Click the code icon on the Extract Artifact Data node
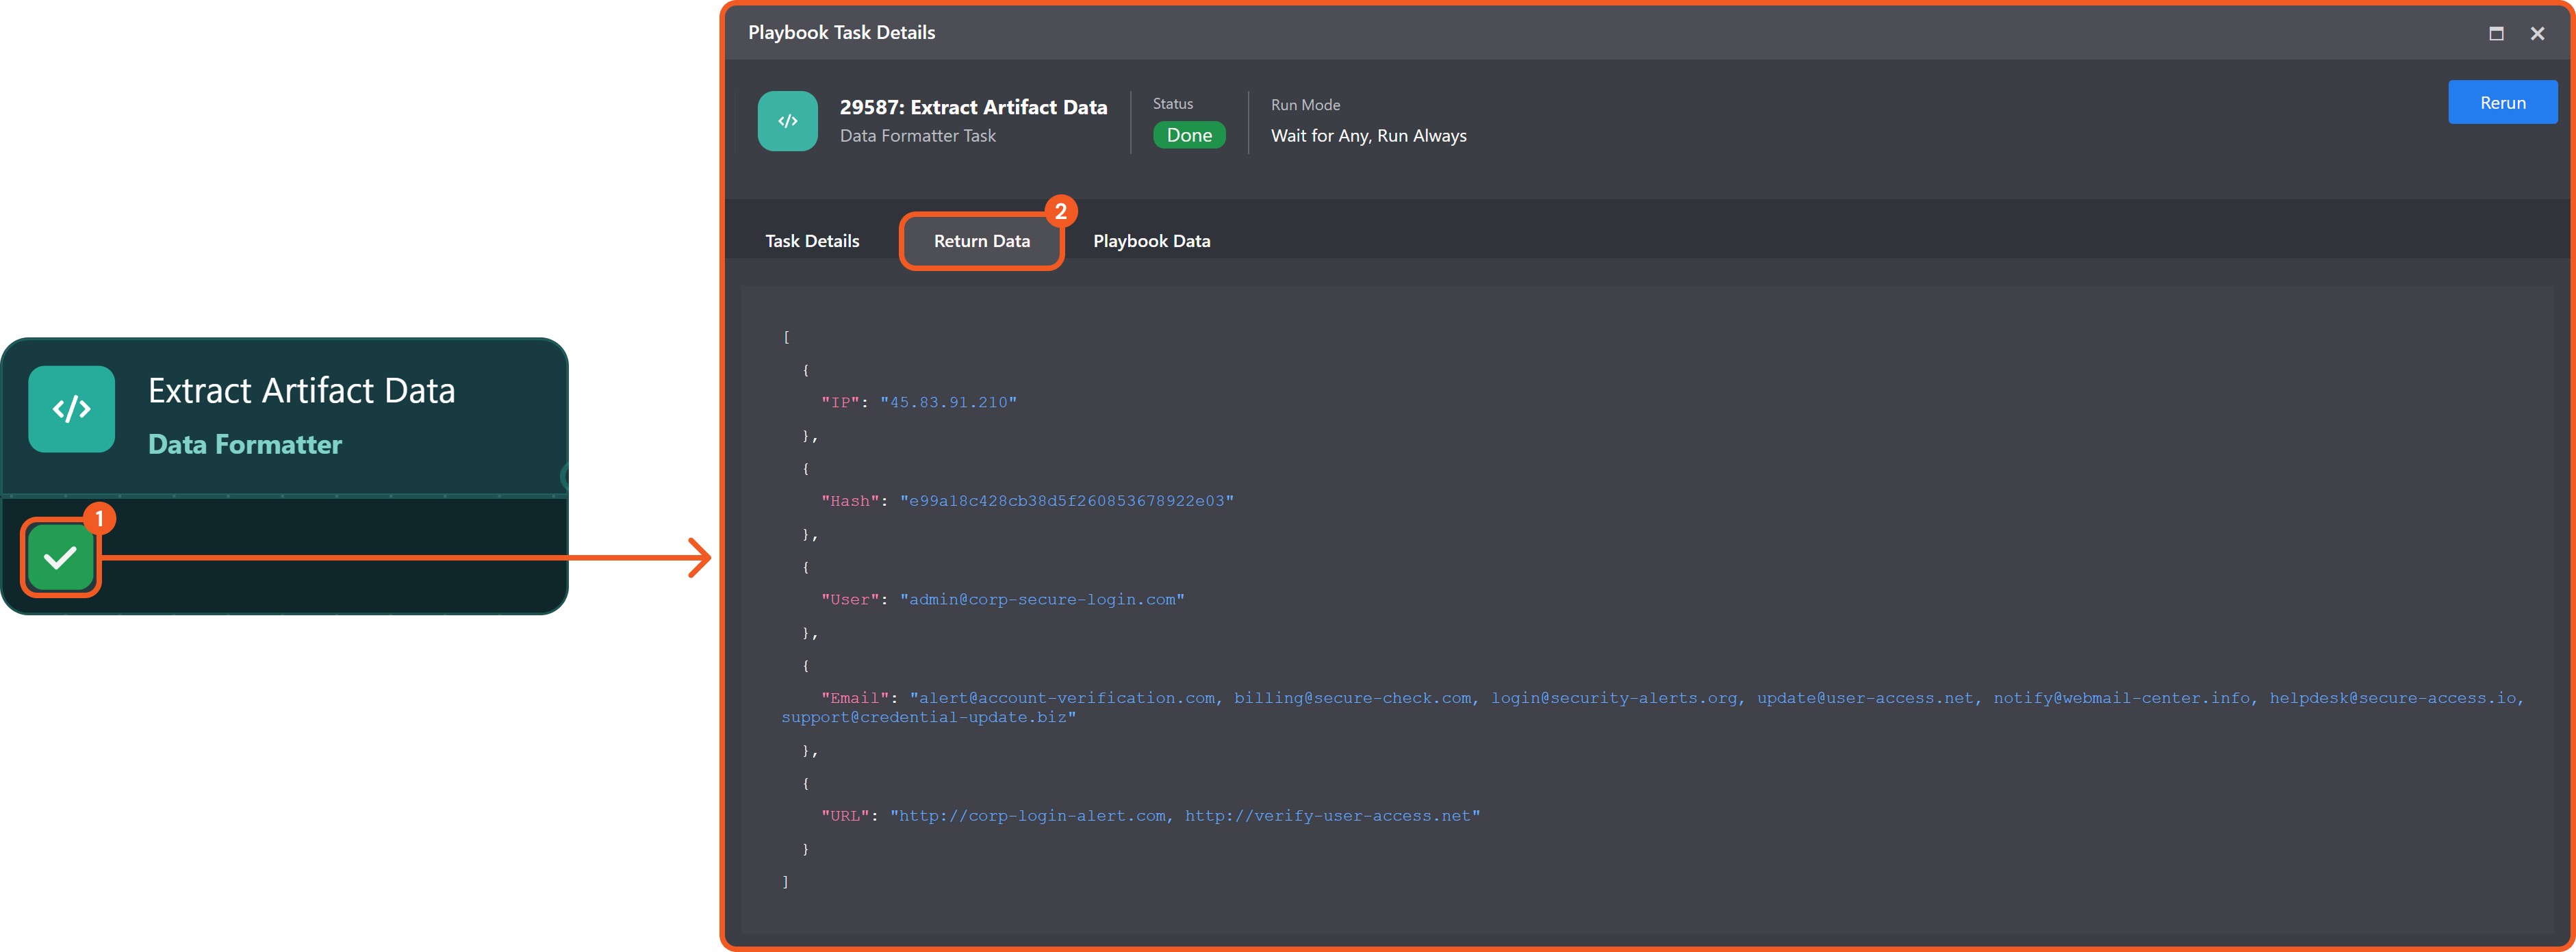This screenshot has height=952, width=2576. (72, 409)
